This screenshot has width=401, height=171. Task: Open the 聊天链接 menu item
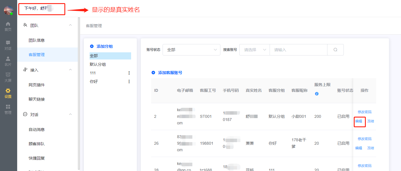(x=37, y=99)
